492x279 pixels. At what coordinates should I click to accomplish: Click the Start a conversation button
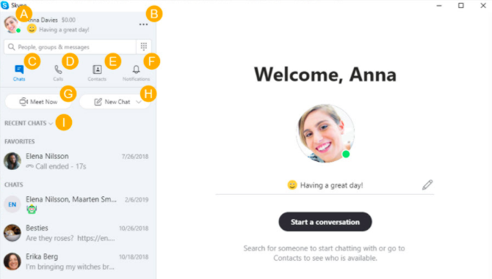click(x=325, y=222)
